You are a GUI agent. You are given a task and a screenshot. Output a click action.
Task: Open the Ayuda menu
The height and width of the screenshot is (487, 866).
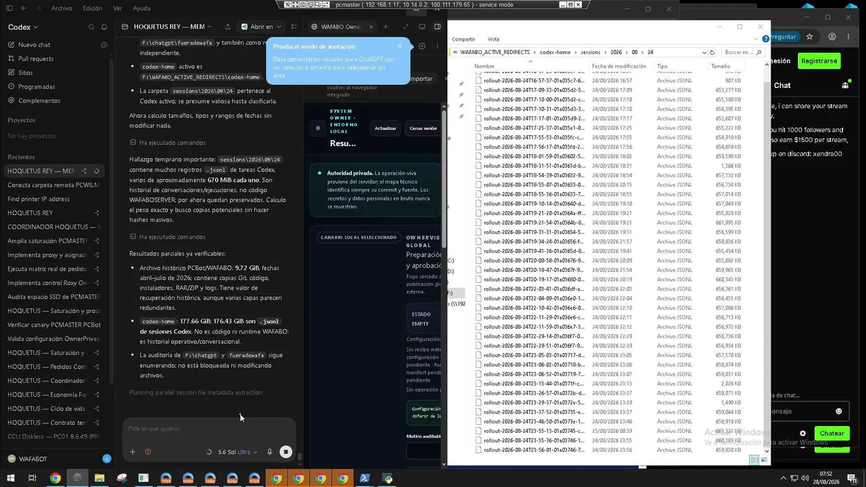tap(142, 8)
